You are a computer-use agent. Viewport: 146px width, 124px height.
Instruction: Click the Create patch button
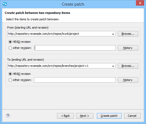(x=109, y=116)
